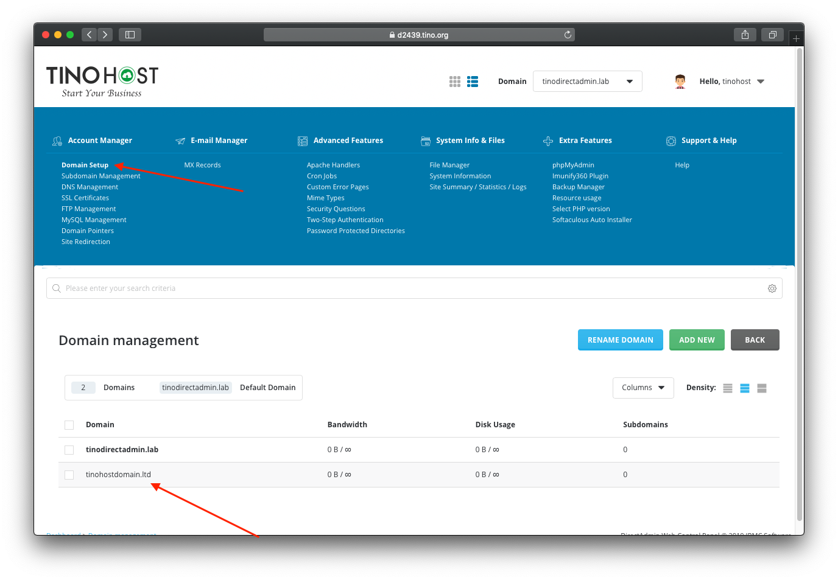Open phpMyAdmin link
838x580 pixels.
pyautogui.click(x=573, y=165)
